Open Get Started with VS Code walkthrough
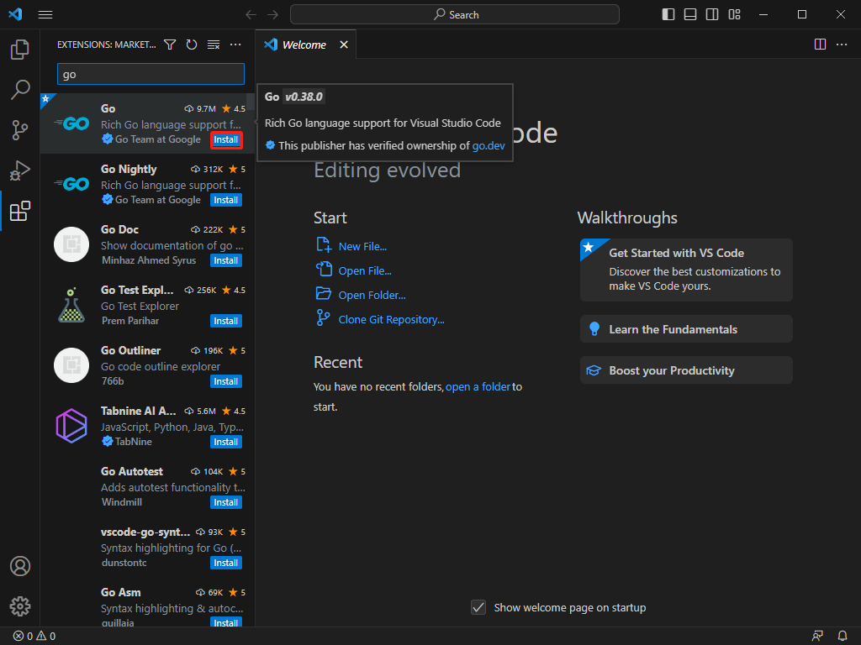Viewport: 861px width, 645px height. pos(686,270)
